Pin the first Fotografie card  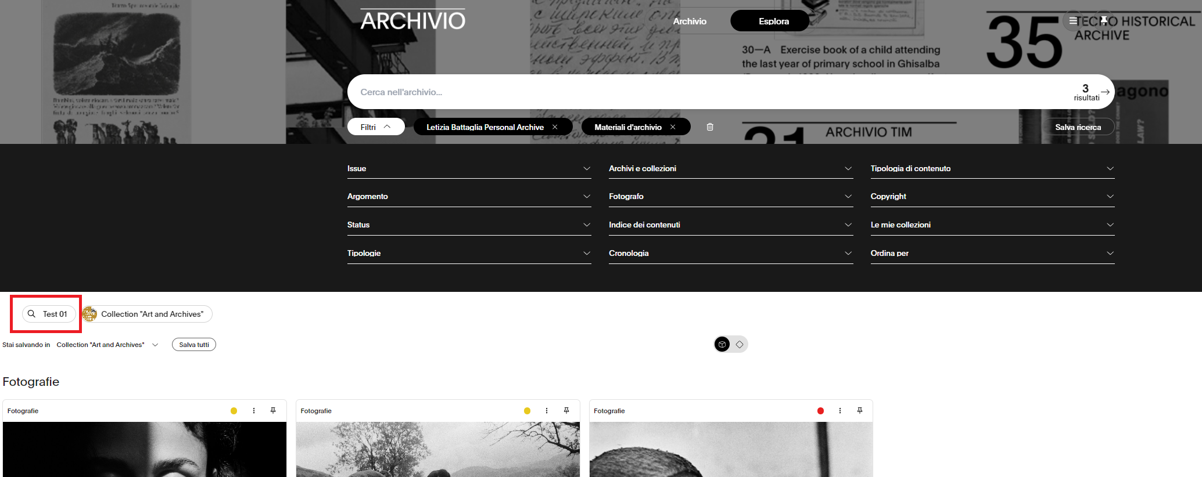(273, 411)
